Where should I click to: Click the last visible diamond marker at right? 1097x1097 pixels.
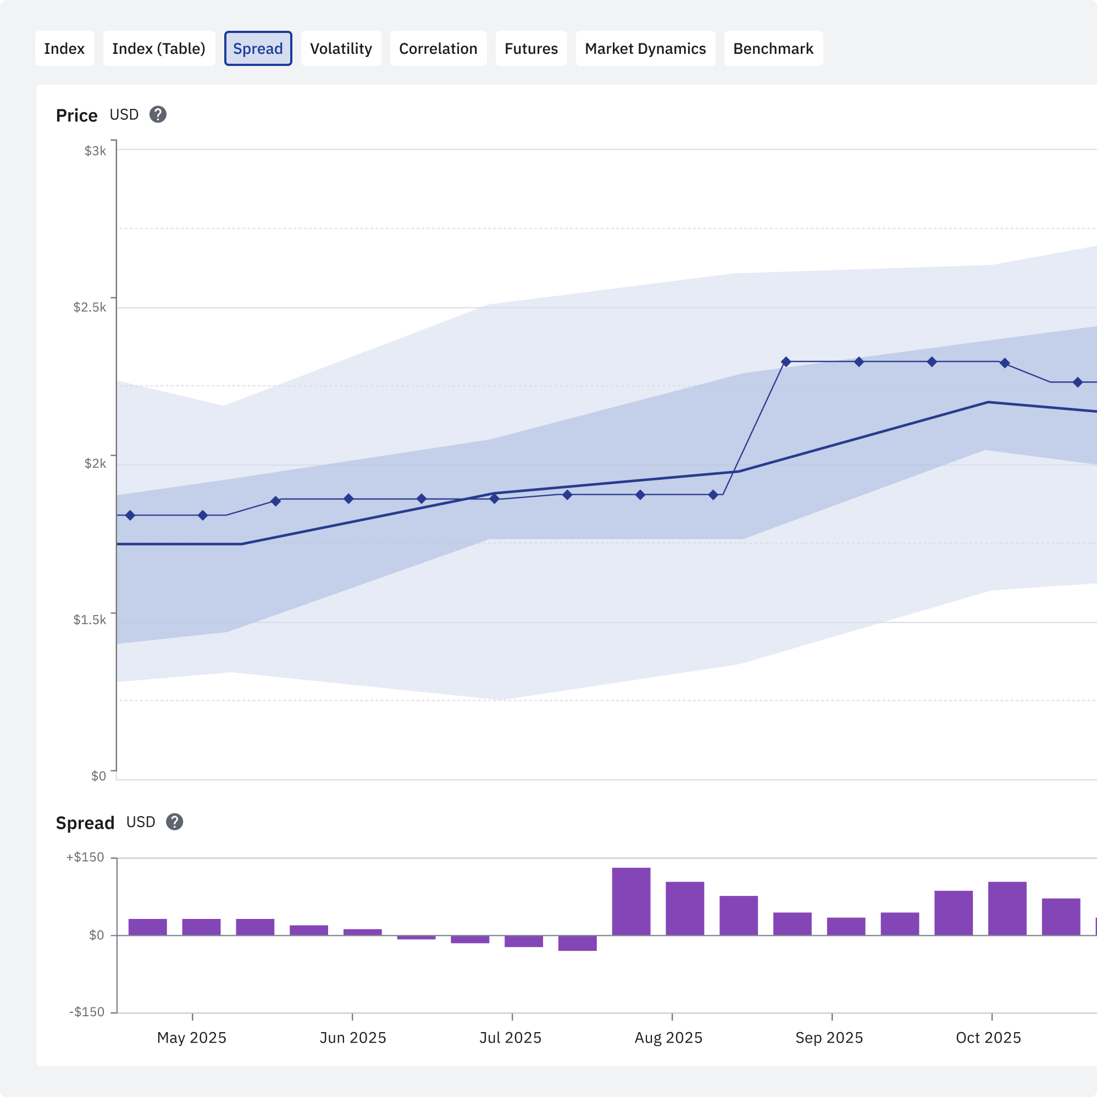[1077, 382]
